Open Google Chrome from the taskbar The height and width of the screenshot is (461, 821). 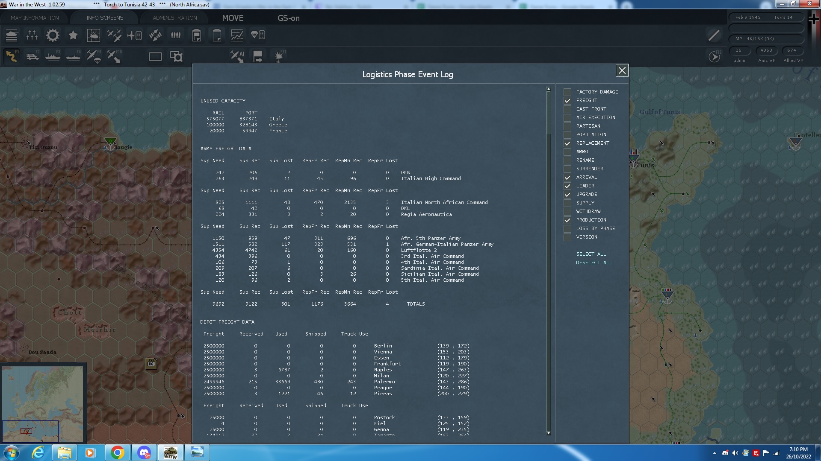click(117, 452)
